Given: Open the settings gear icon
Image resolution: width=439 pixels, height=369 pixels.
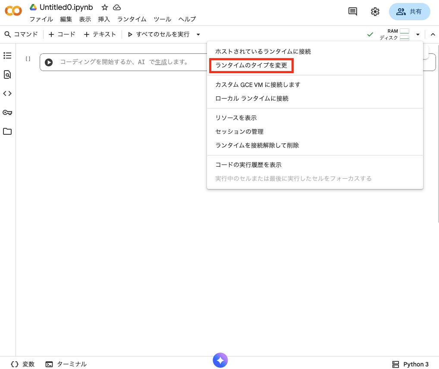Looking at the screenshot, I should [375, 12].
